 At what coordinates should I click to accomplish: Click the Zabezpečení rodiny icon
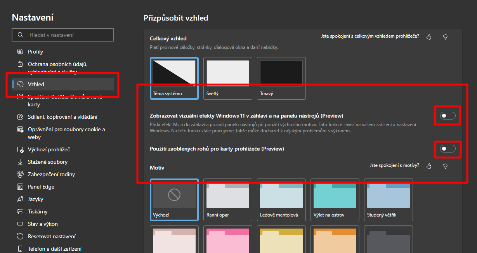[21, 174]
